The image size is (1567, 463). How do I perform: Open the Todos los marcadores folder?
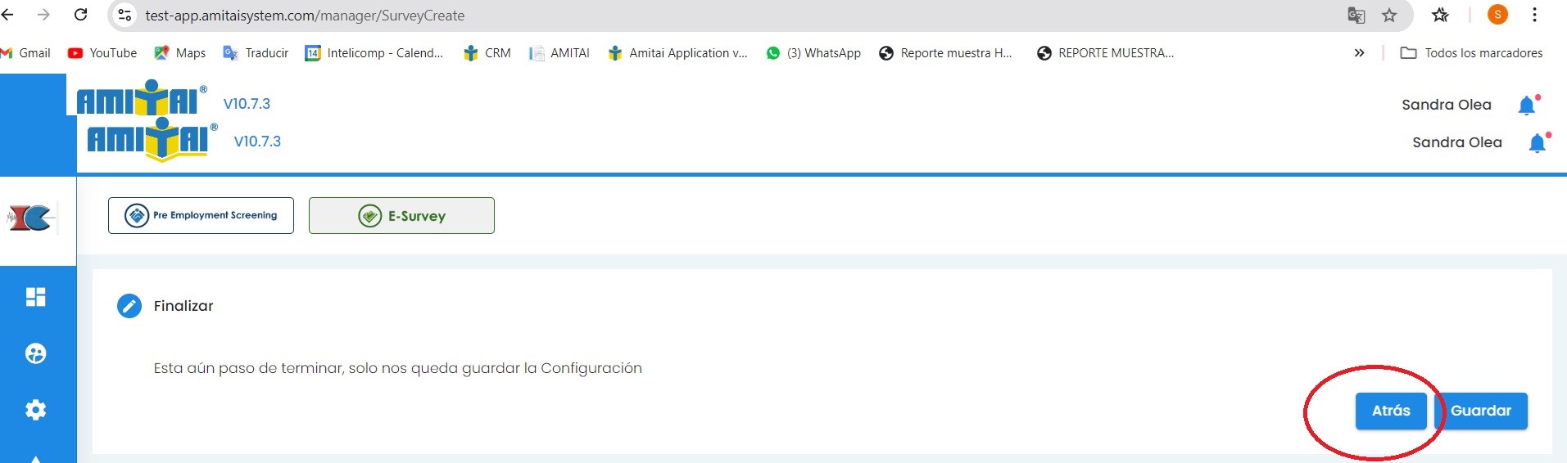[x=1472, y=53]
